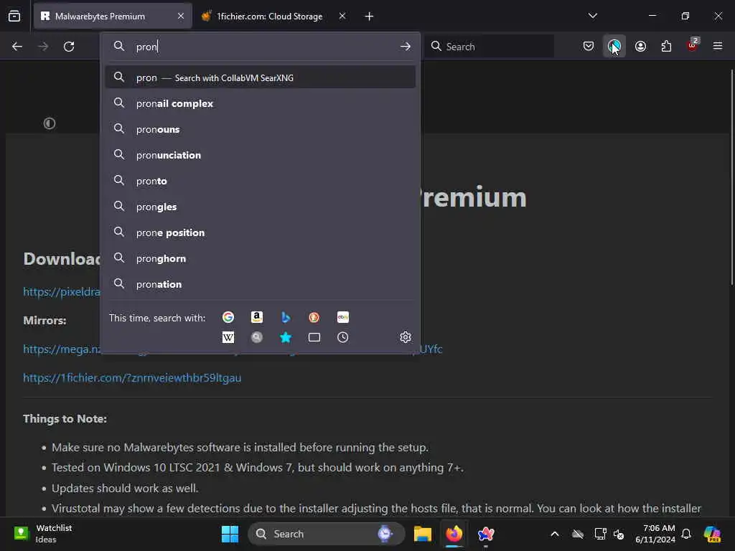Image resolution: width=735 pixels, height=551 pixels.
Task: Search this time with eBay
Action: point(343,317)
